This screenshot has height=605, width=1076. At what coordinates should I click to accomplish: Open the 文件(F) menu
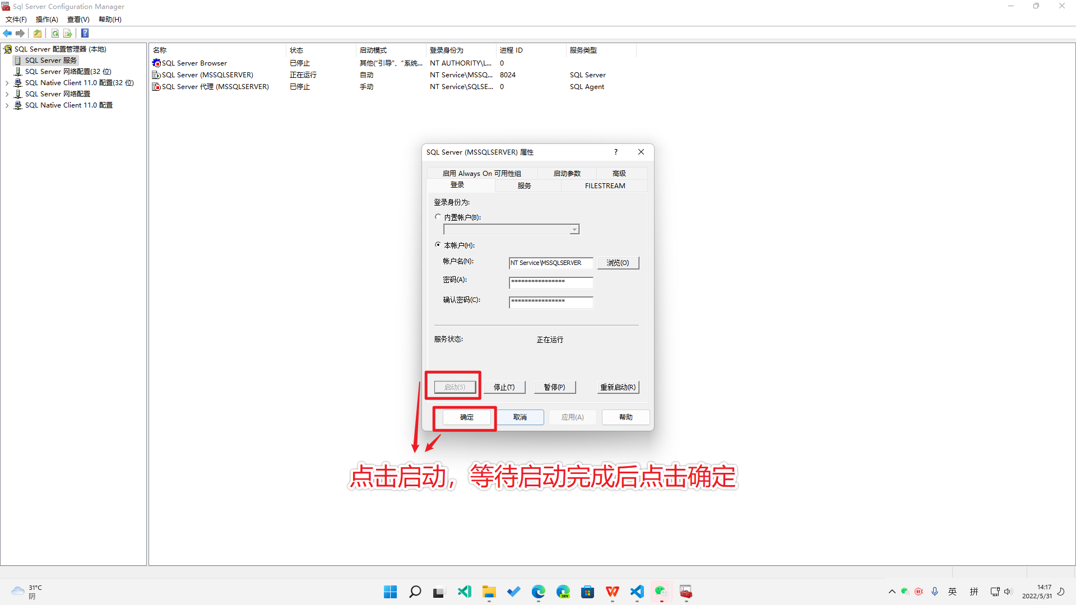(16, 20)
